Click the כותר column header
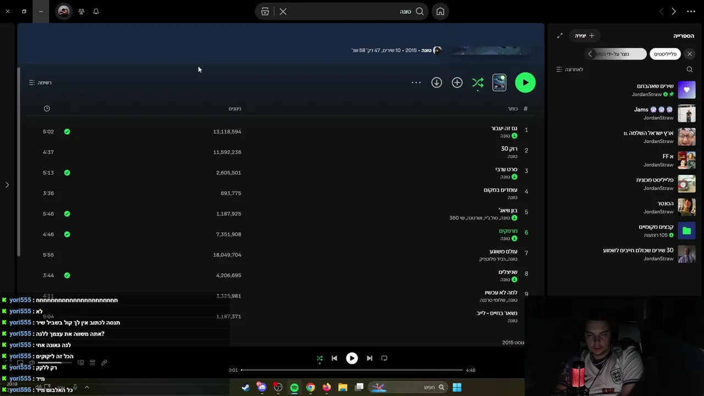 [513, 109]
